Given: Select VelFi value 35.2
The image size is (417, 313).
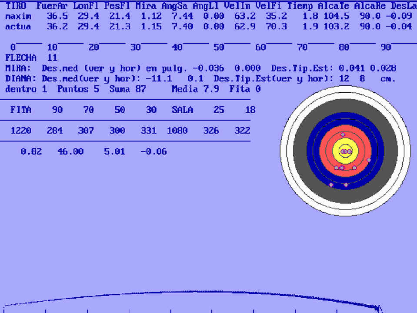Looking at the screenshot, I should coord(276,16).
